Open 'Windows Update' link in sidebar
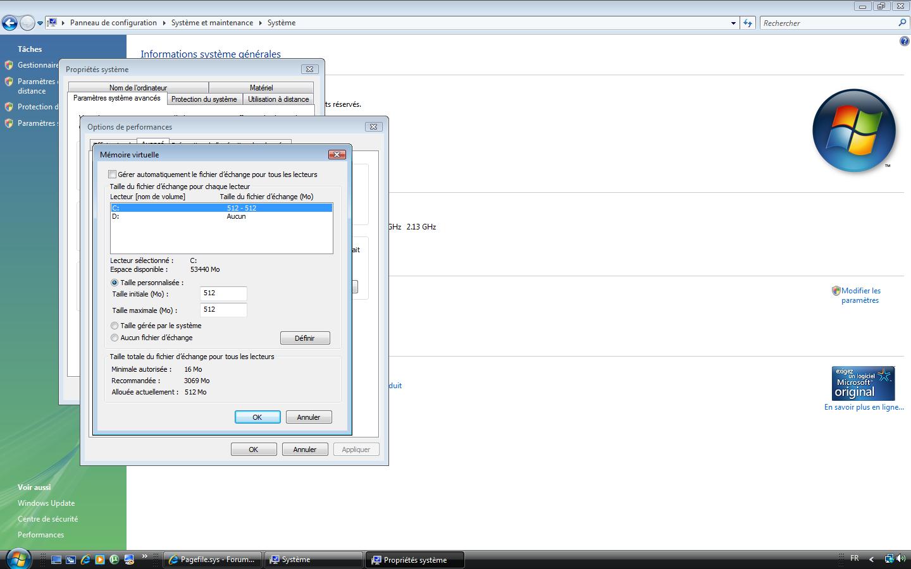Viewport: 911px width, 569px height. 46,503
